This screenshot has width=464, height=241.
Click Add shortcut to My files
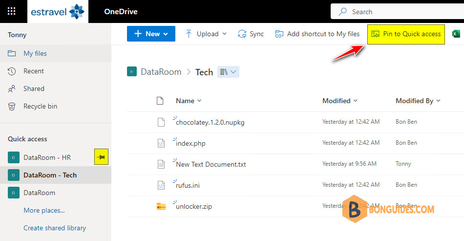317,34
